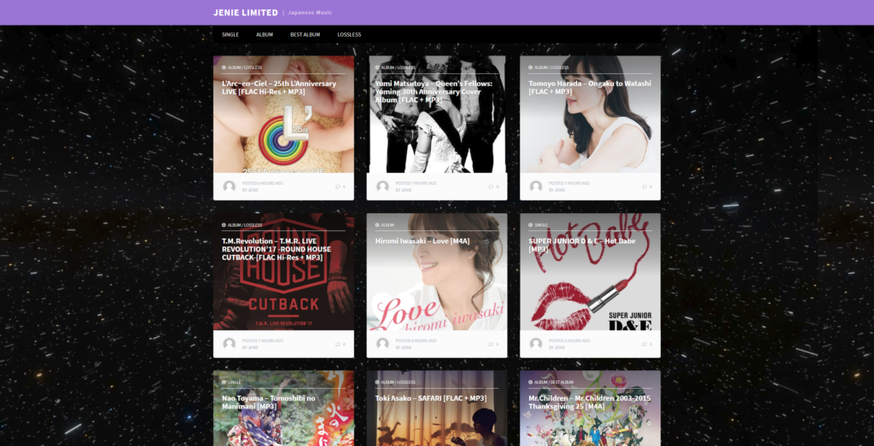Open Yumi Matsutoya Queen's Fellows post title
Viewport: 874px width, 446px height.
pos(434,91)
